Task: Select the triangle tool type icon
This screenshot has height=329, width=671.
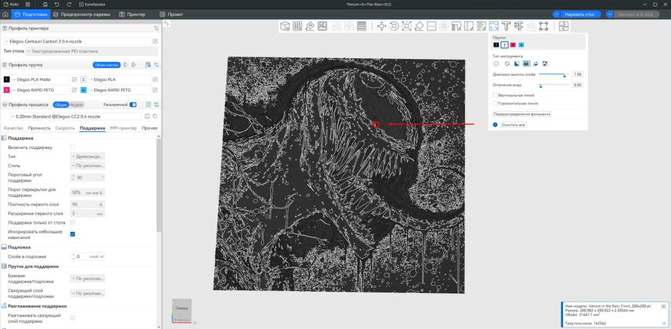Action: click(516, 63)
